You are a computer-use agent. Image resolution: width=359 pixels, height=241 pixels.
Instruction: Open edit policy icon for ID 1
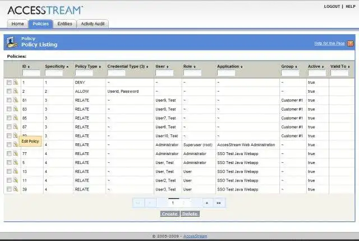pos(15,82)
